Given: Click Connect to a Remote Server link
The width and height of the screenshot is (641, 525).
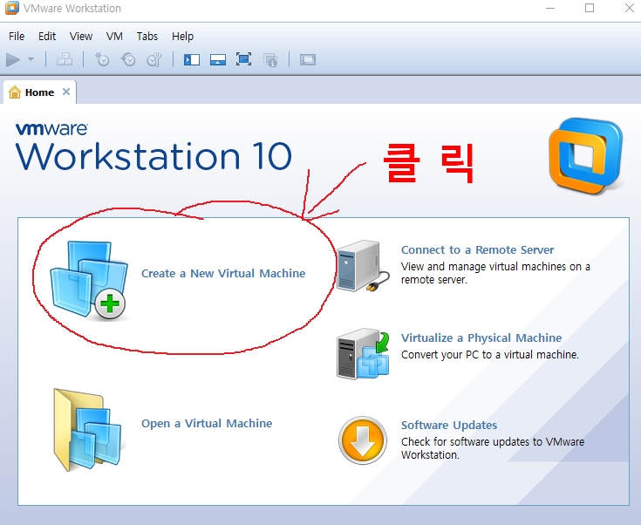Looking at the screenshot, I should [477, 249].
